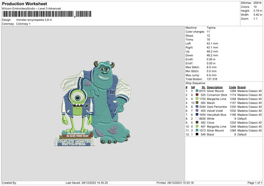
Task: Select the Total Bobbin value 137.31ft
Action: coord(212,79)
